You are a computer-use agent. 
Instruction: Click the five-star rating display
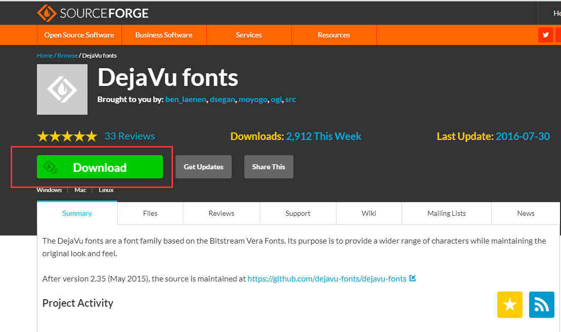(67, 136)
